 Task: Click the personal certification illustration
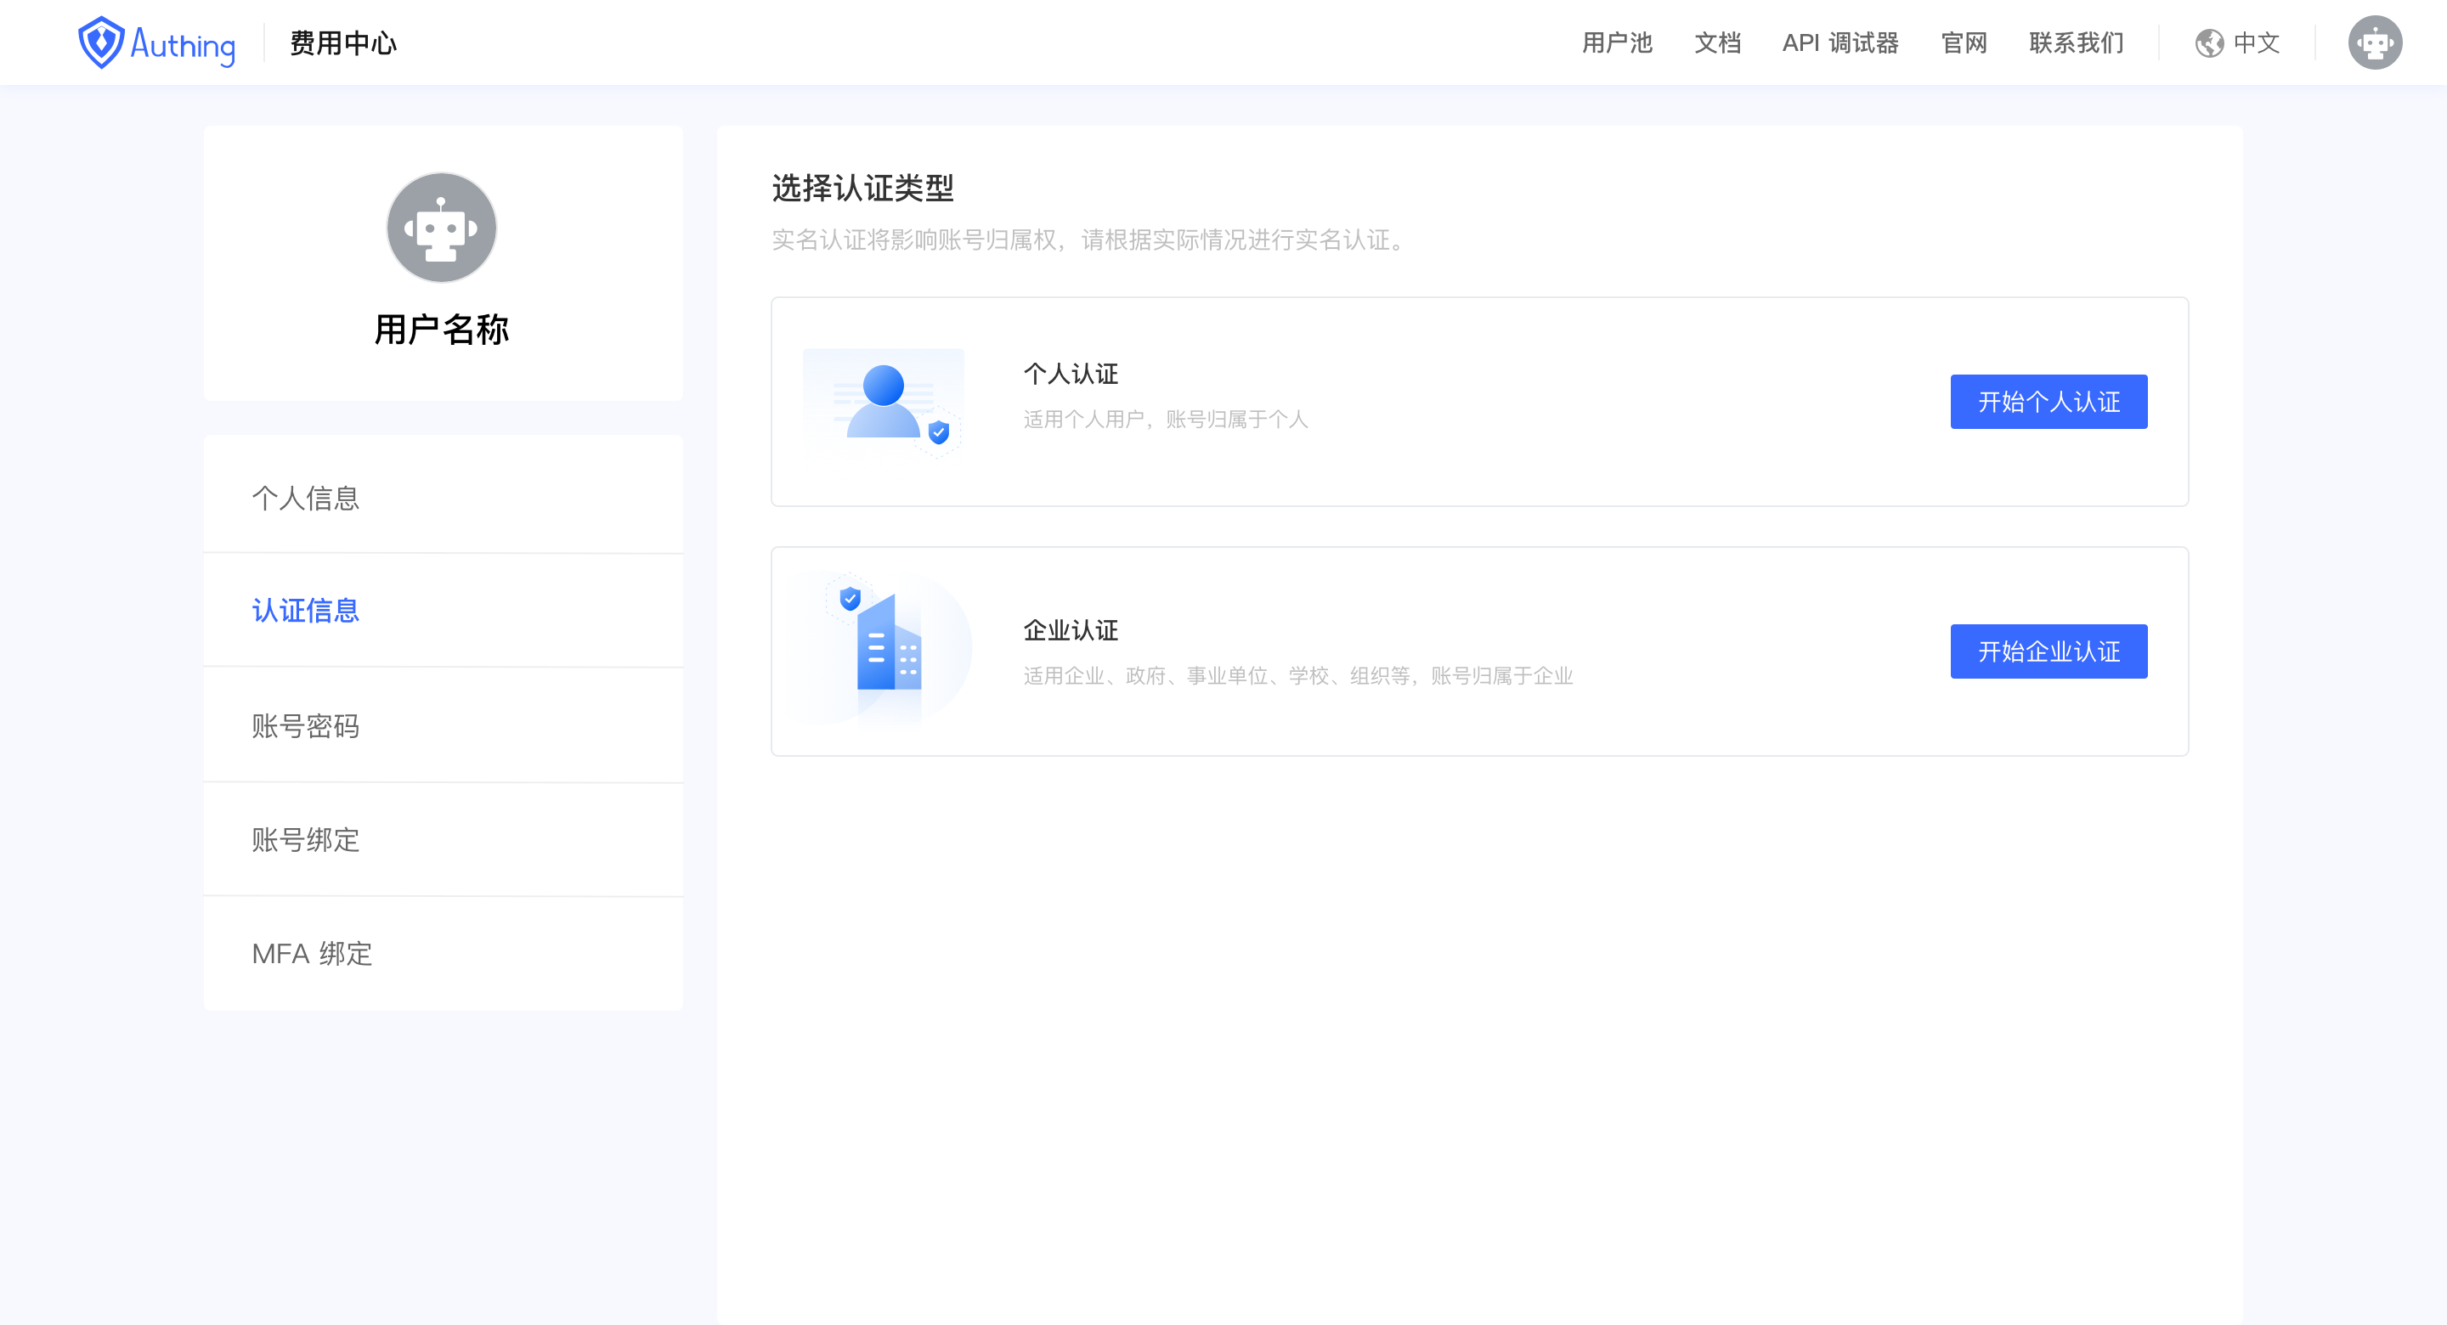click(x=884, y=403)
